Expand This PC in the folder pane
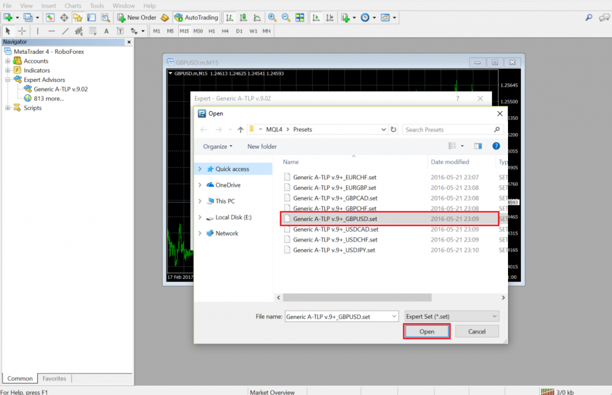Image resolution: width=612 pixels, height=395 pixels. coord(200,201)
